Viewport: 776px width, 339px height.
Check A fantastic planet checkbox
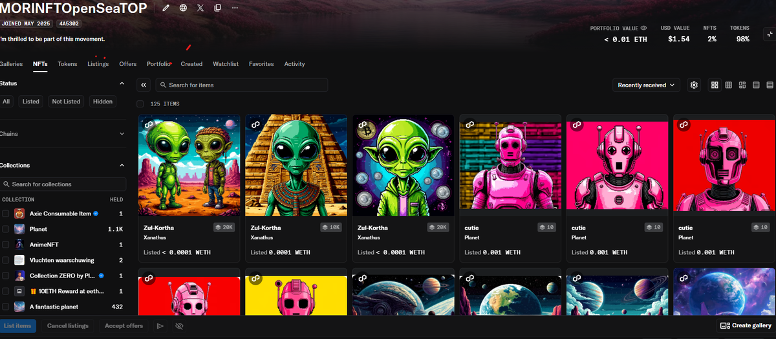click(x=5, y=307)
